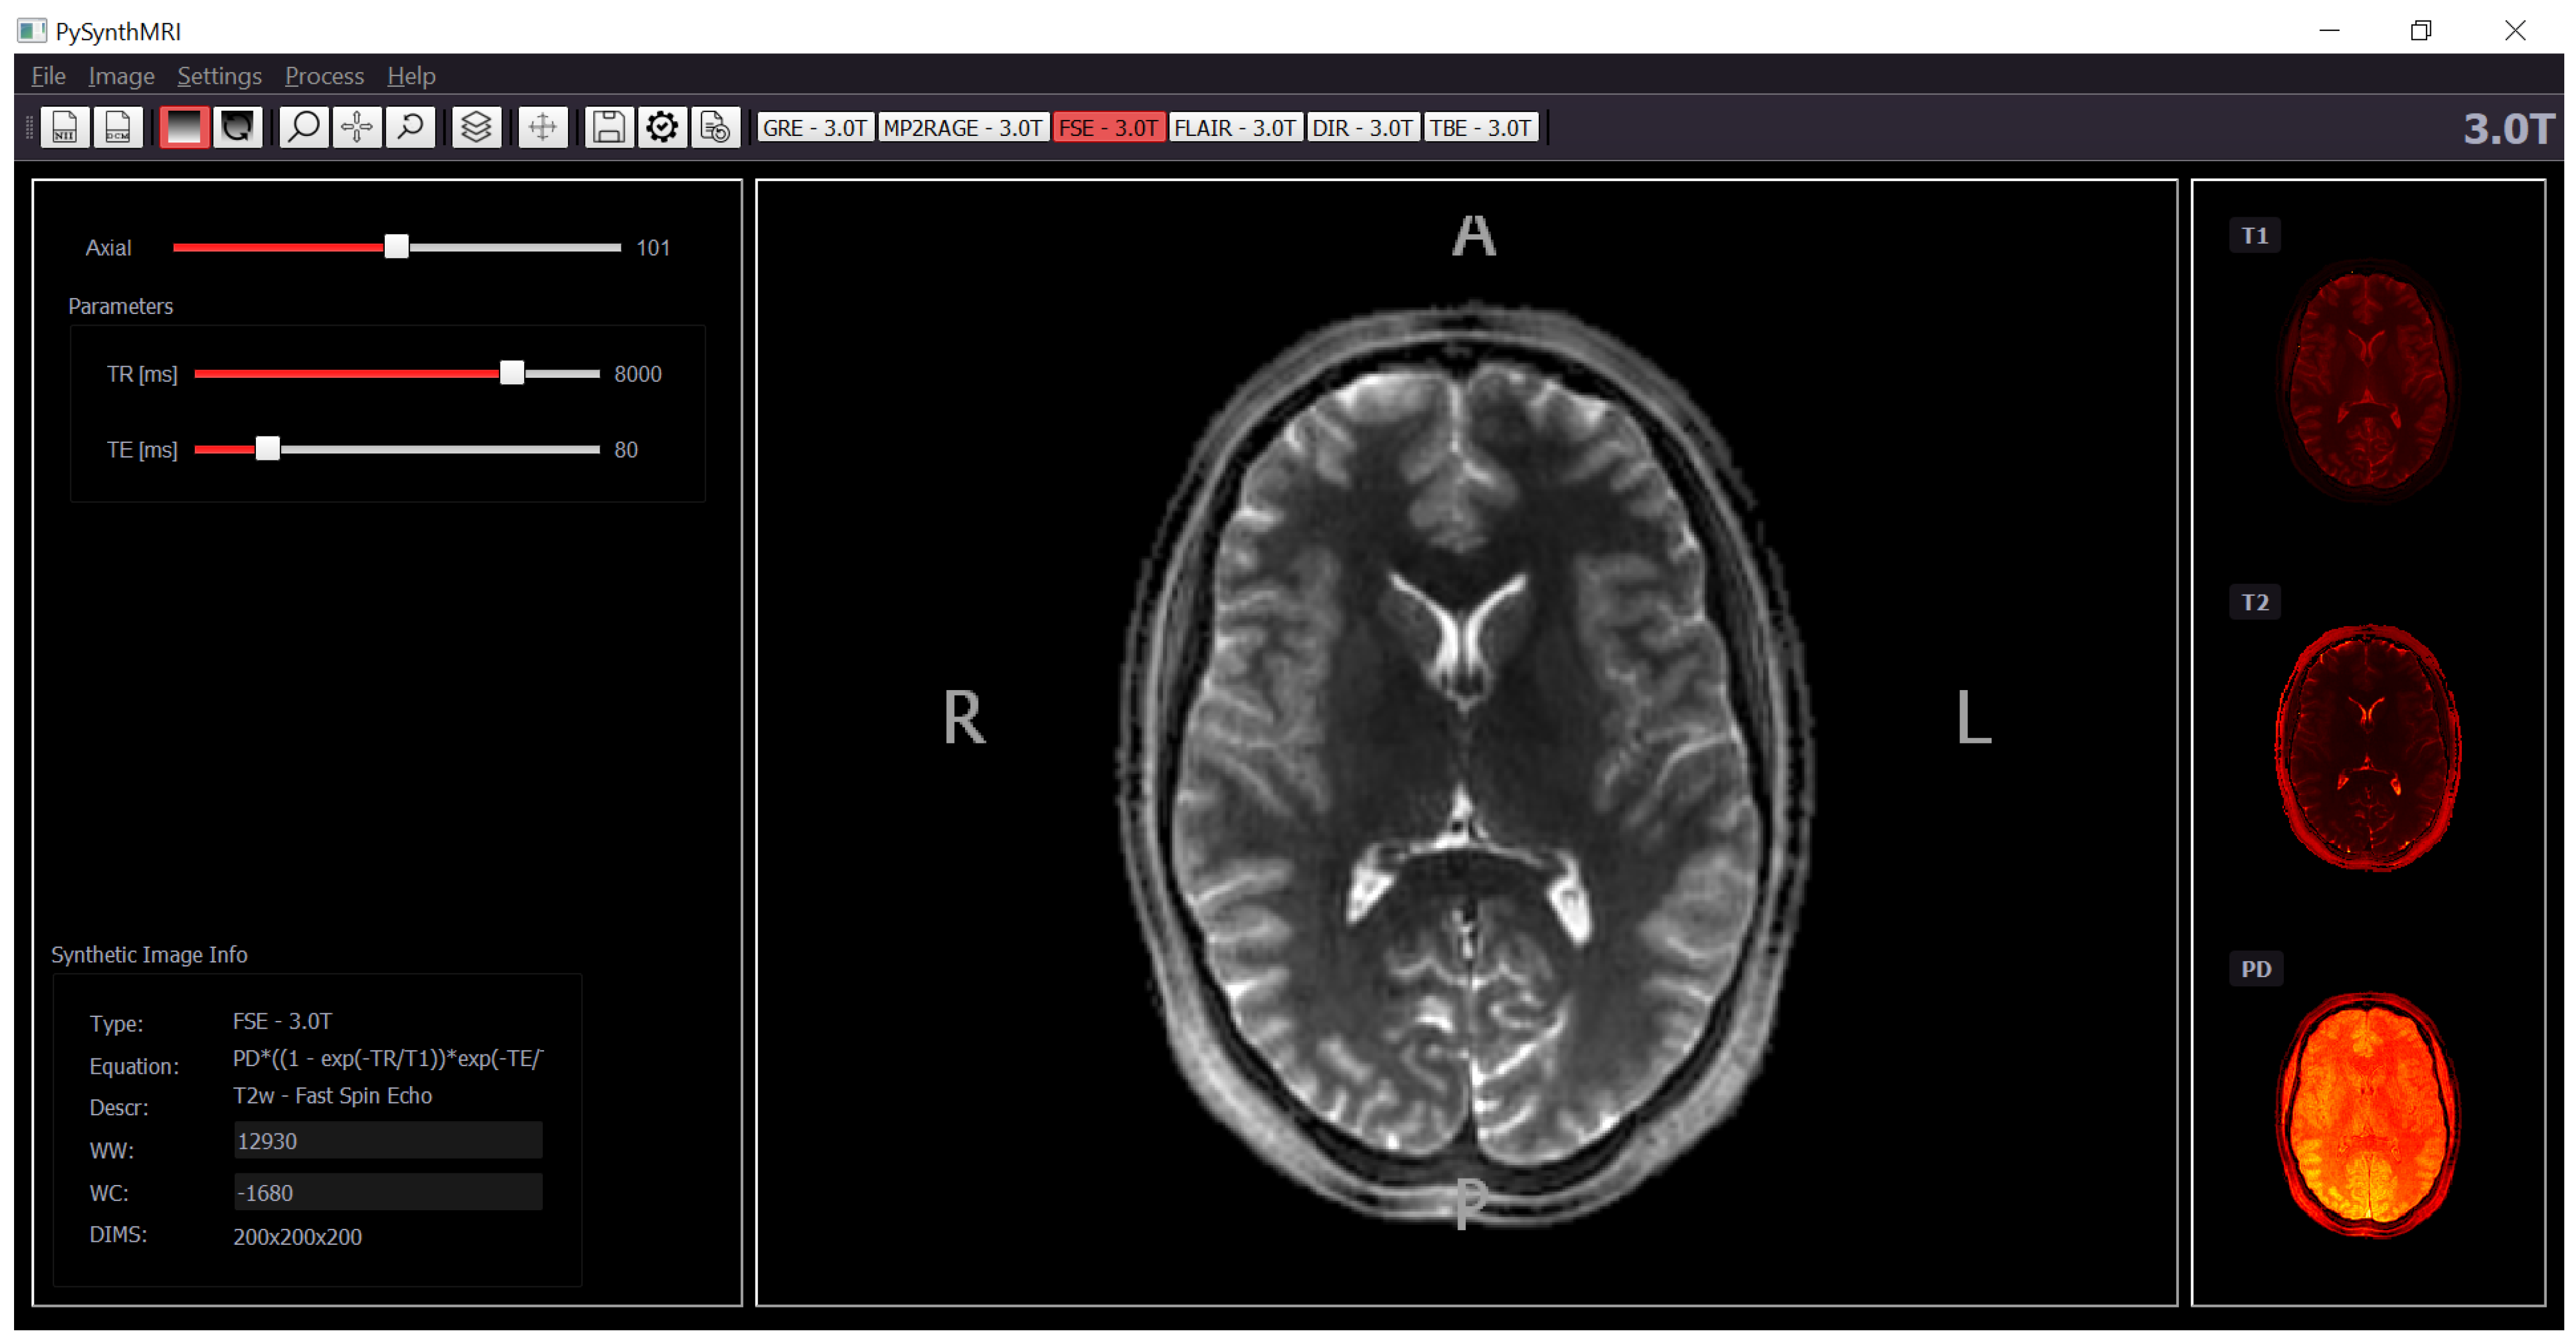Click the document with clock icon
Screen dimensions: 2576x1342
pos(715,127)
